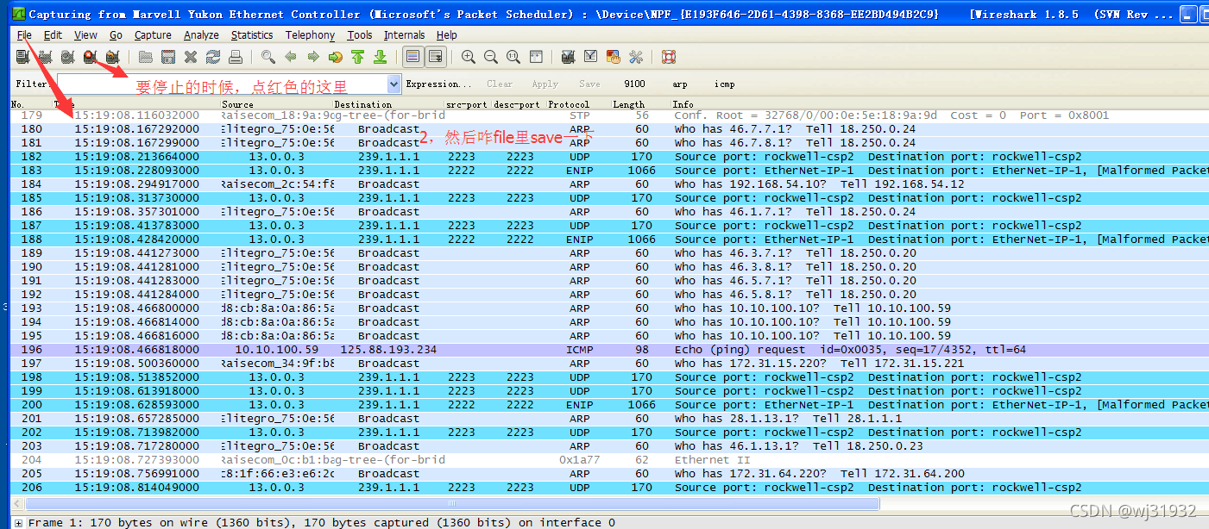
Task: Select packet 184 ARP 192.168.54.10 row
Action: coord(609,184)
